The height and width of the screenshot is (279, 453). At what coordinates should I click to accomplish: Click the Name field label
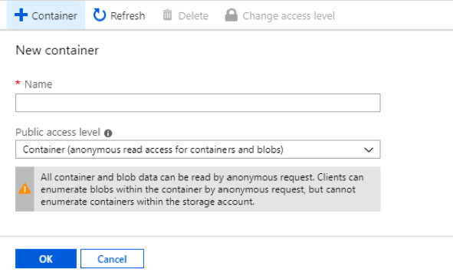coord(38,84)
